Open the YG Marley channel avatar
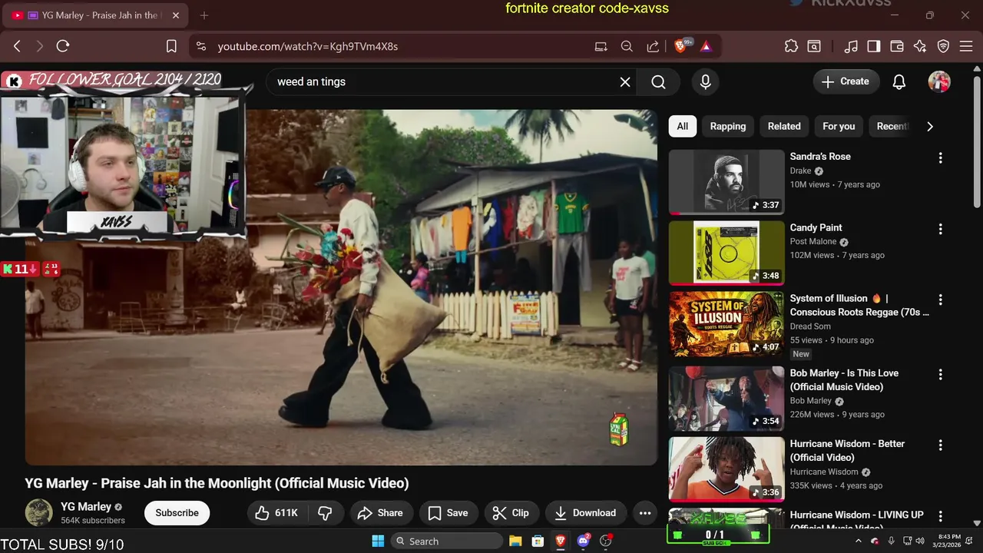Image resolution: width=983 pixels, height=553 pixels. [39, 512]
